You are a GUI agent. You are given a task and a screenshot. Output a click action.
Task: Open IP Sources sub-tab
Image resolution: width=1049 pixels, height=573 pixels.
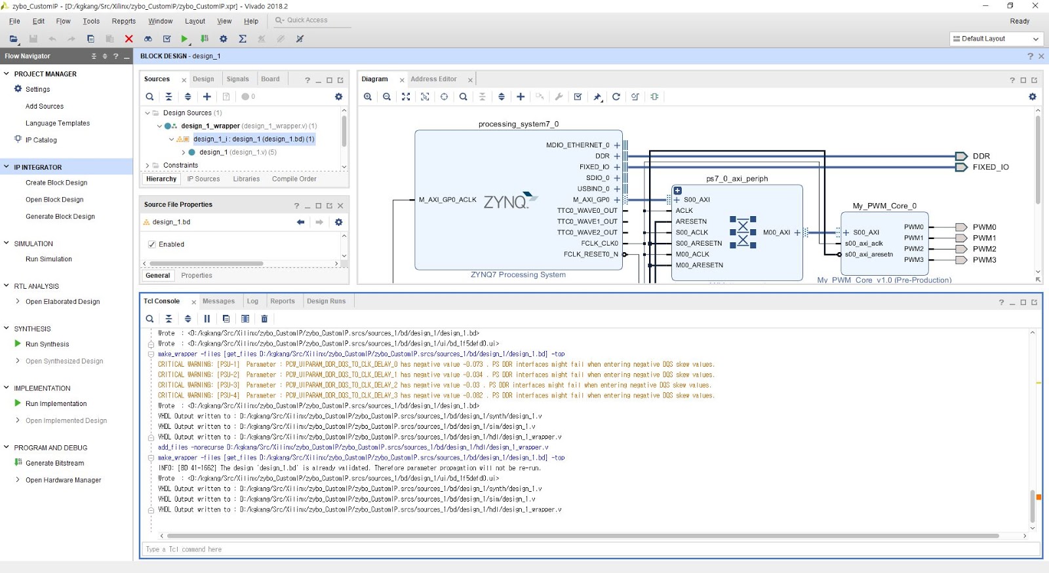[x=203, y=179]
